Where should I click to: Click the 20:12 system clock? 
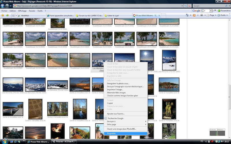tap(227, 141)
